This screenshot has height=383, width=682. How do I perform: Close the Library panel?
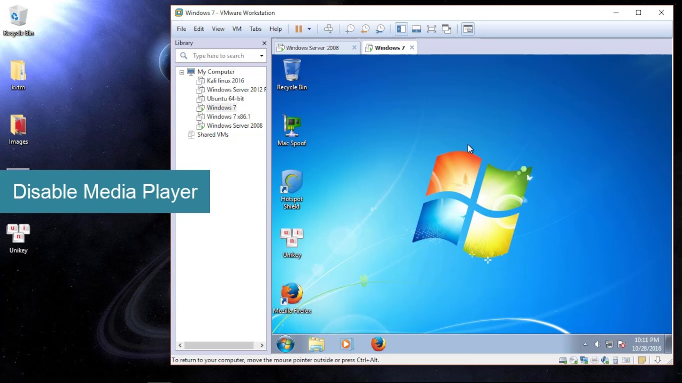264,43
